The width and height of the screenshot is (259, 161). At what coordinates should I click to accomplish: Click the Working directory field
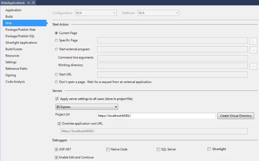coord(172,66)
